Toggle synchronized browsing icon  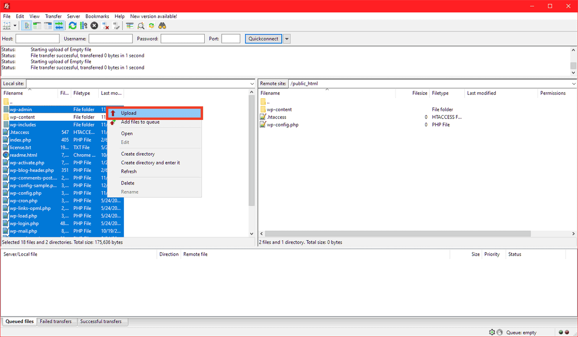(151, 26)
